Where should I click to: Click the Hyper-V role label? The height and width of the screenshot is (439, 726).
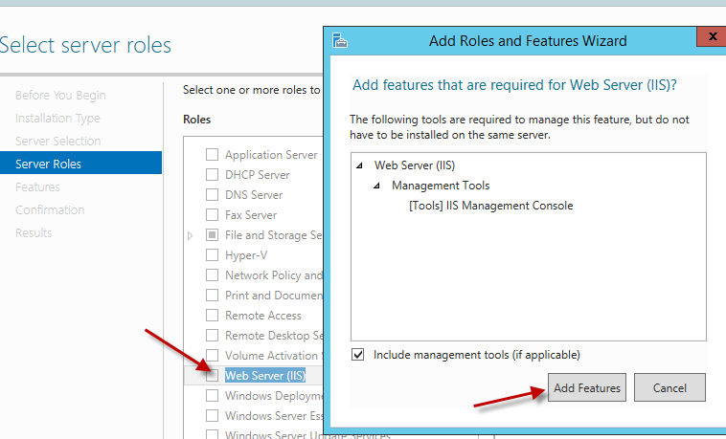tap(246, 255)
